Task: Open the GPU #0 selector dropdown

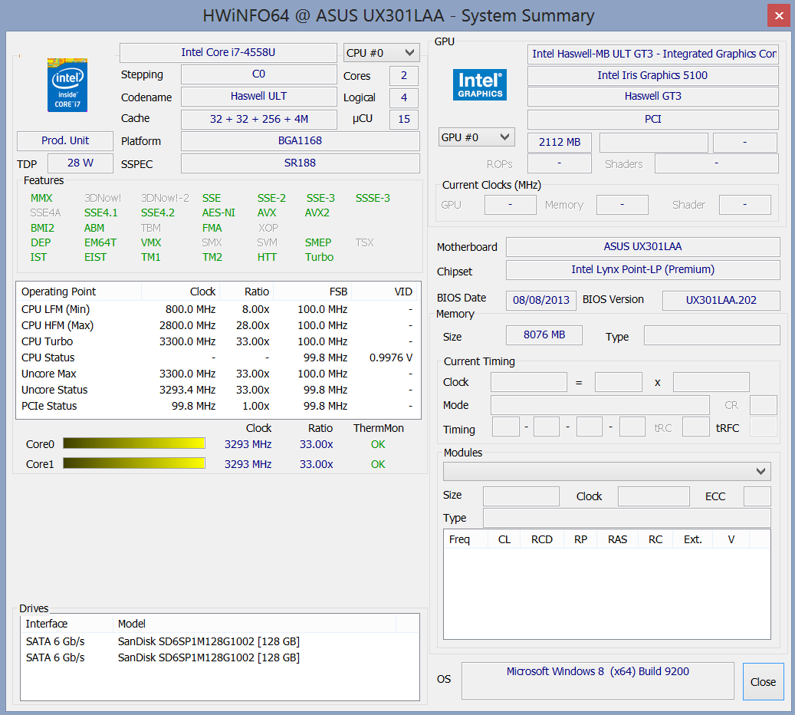Action: pos(477,137)
